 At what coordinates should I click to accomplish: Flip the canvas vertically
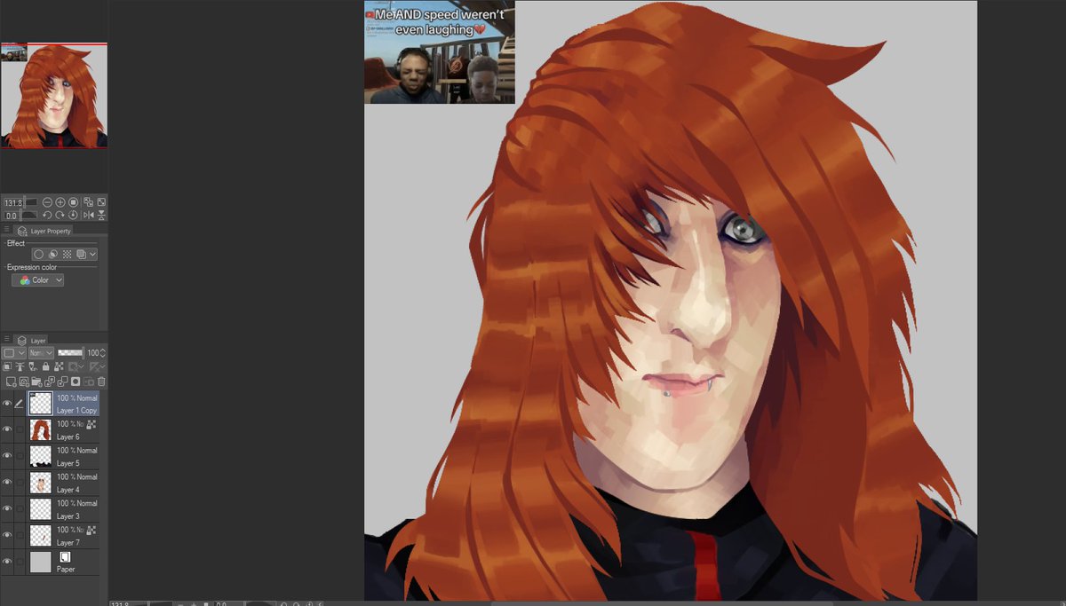(101, 216)
